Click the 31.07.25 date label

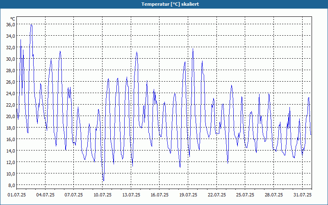pos(302,195)
